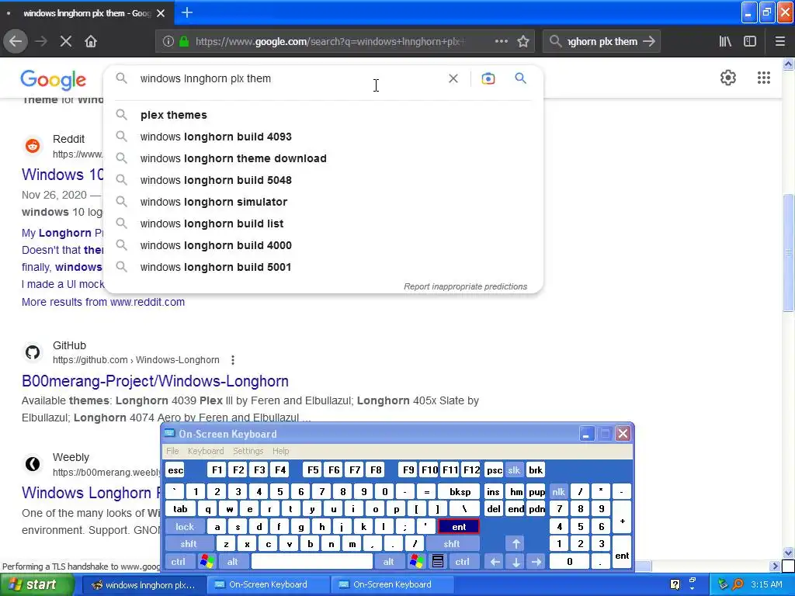Image resolution: width=795 pixels, height=596 pixels.
Task: Toggle the right ctrl key
Action: click(x=462, y=562)
